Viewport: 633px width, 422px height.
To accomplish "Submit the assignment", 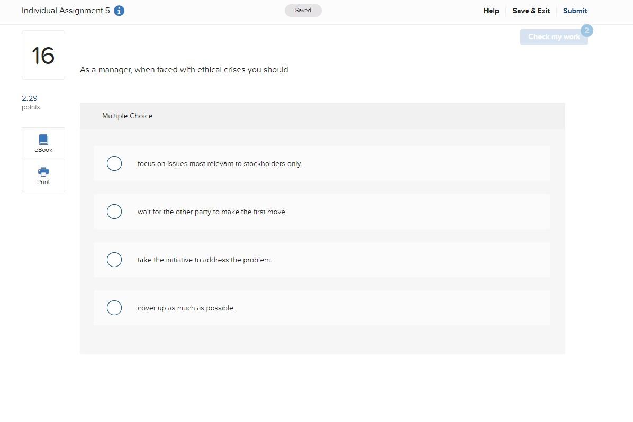I will pyautogui.click(x=575, y=11).
